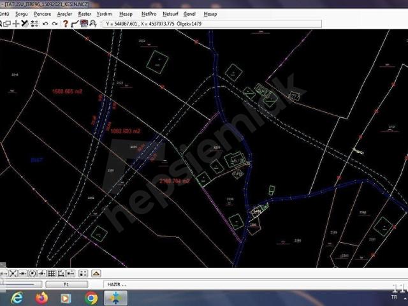Open the Raster menu
This screenshot has height=306, width=408.
point(85,14)
